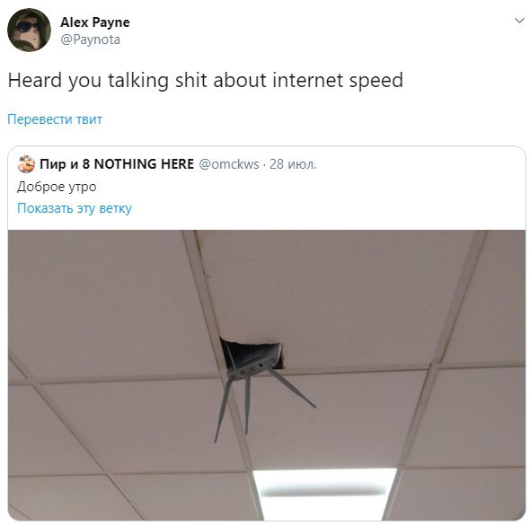This screenshot has height=526, width=530.
Task: Open the @Paynota handle link
Action: tap(90, 39)
